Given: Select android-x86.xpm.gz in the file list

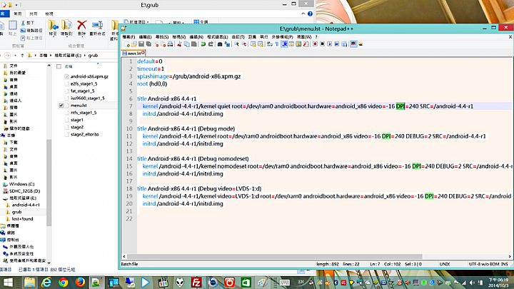Looking at the screenshot, I should click(x=89, y=76).
